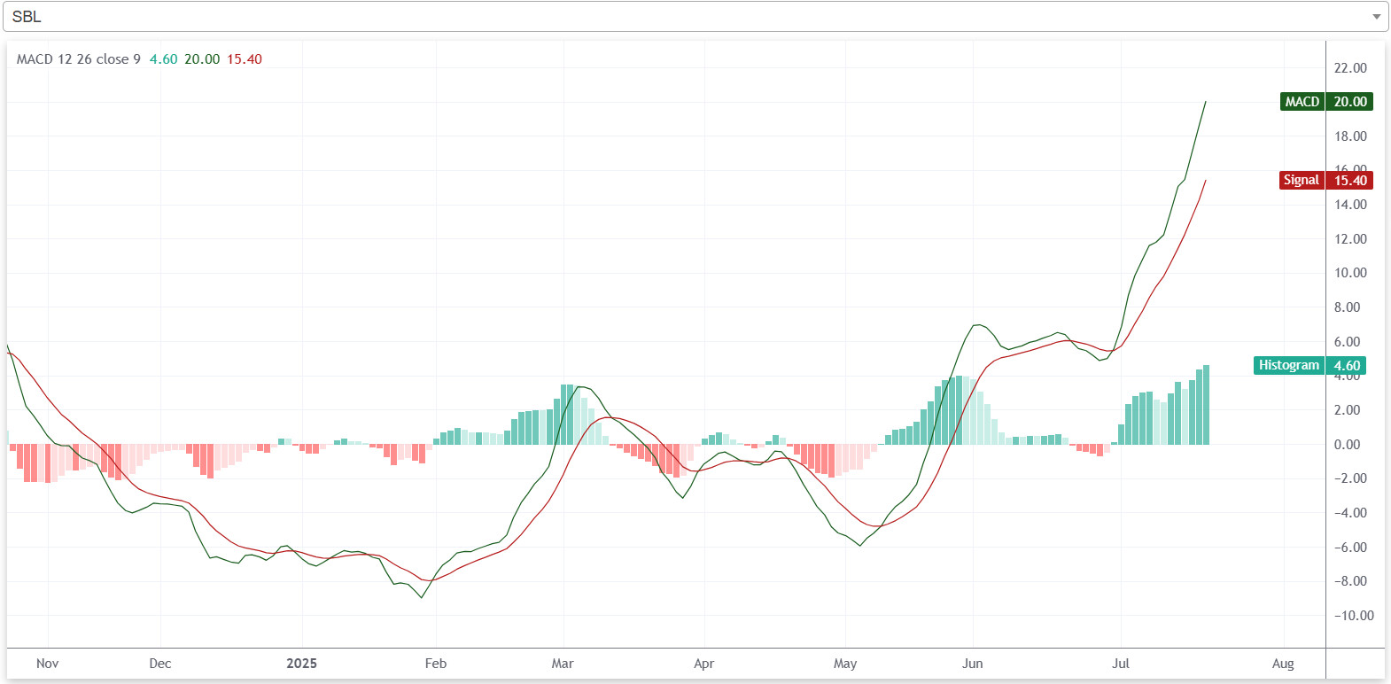Image resolution: width=1391 pixels, height=684 pixels.
Task: Click the 22.00 price axis tick
Action: coord(1350,68)
